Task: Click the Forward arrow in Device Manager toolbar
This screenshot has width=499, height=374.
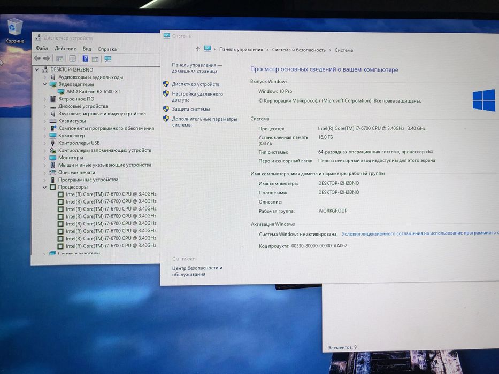Action: point(47,58)
